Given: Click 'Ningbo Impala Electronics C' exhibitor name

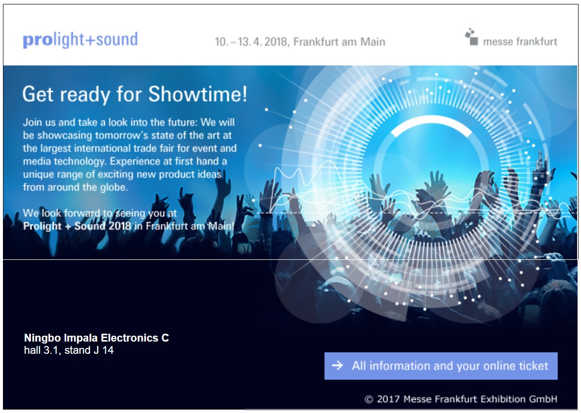Looking at the screenshot, I should (x=96, y=338).
